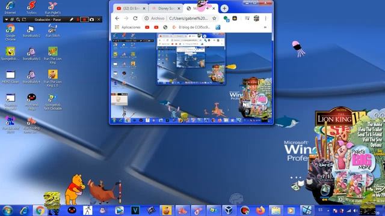Open the Vegas V taskbar icon
The width and height of the screenshot is (385, 216).
click(135, 211)
